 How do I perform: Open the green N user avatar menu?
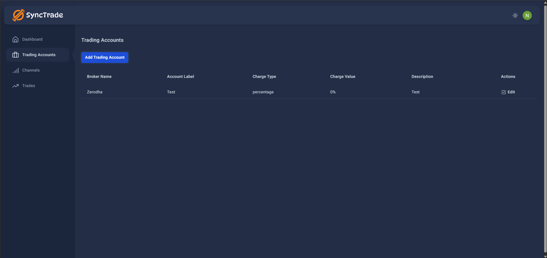[527, 15]
